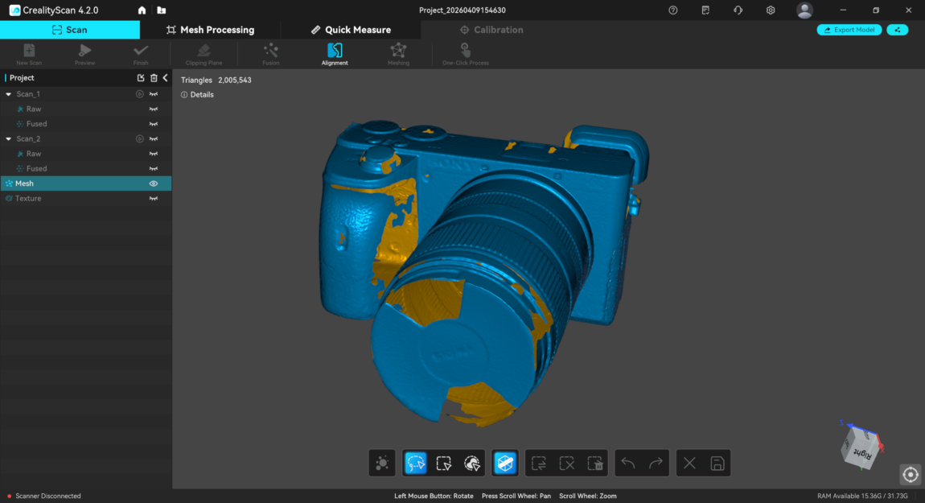Delete the selected mesh area
925x503 pixels.
pos(595,463)
